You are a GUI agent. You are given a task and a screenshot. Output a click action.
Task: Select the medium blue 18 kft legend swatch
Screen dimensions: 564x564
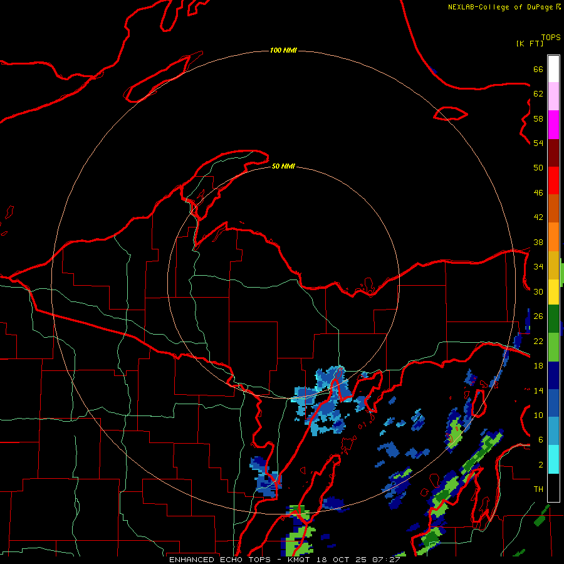553,403
